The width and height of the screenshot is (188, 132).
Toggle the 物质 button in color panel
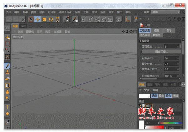coord(175,96)
